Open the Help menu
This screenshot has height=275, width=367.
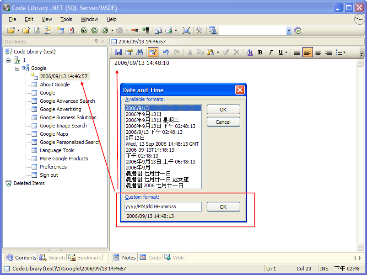(x=111, y=19)
